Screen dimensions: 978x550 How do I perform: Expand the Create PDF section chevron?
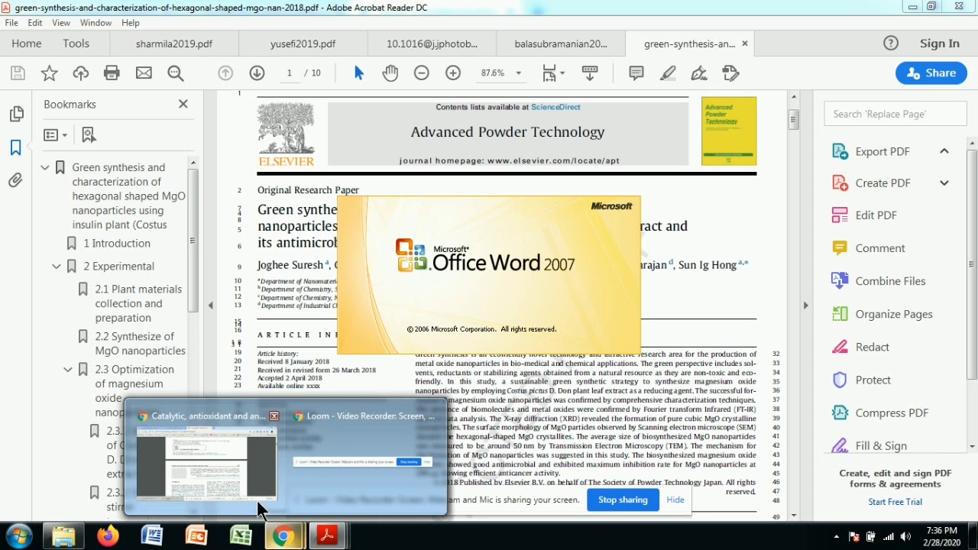click(x=944, y=183)
